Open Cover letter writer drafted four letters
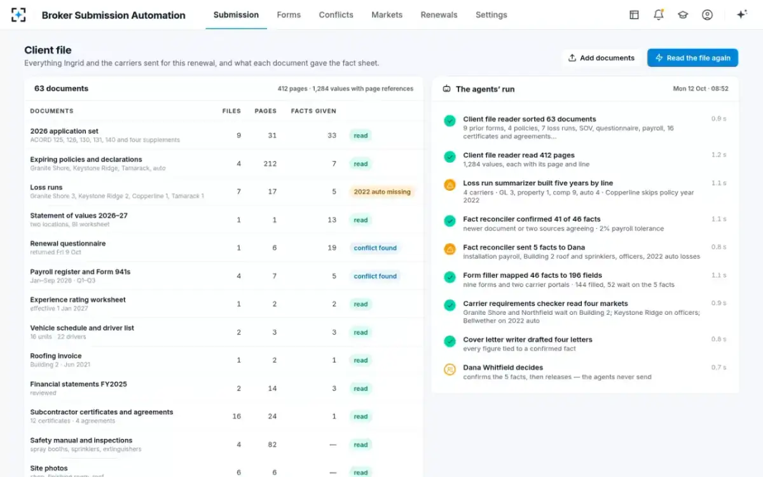 pyautogui.click(x=585, y=344)
